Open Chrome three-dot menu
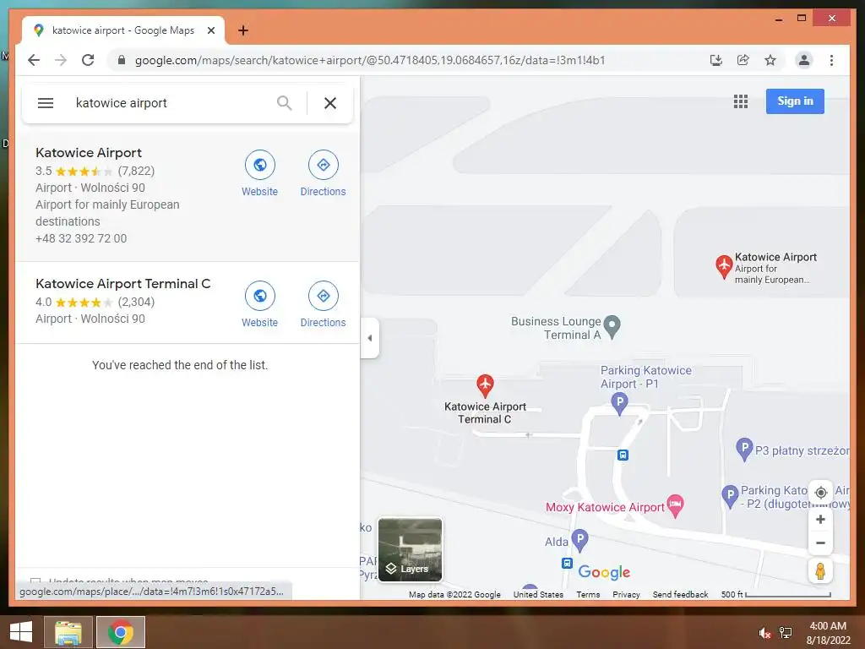 831,60
